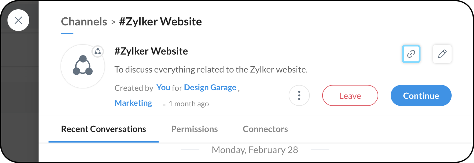The image size is (474, 163).
Task: Click the #Zylker Website channel name heading
Action: click(151, 51)
